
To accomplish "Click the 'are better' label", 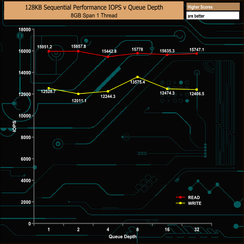I will 196,16.
